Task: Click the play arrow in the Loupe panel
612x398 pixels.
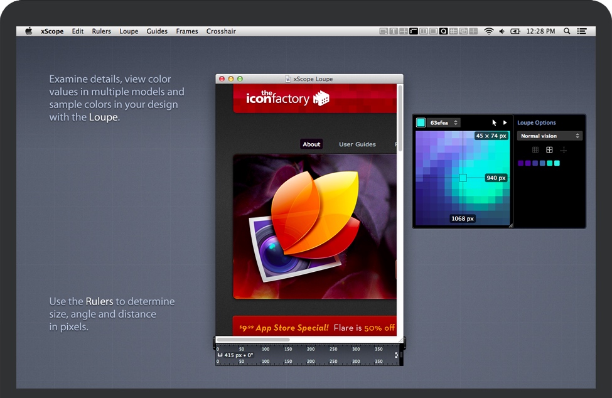Action: [x=505, y=123]
